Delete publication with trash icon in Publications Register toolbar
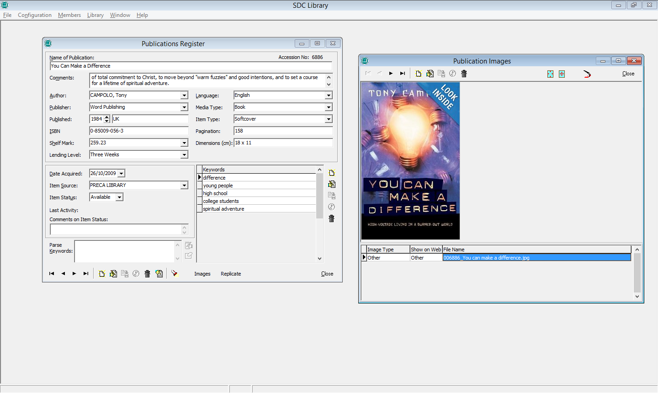The width and height of the screenshot is (658, 393). coord(147,274)
